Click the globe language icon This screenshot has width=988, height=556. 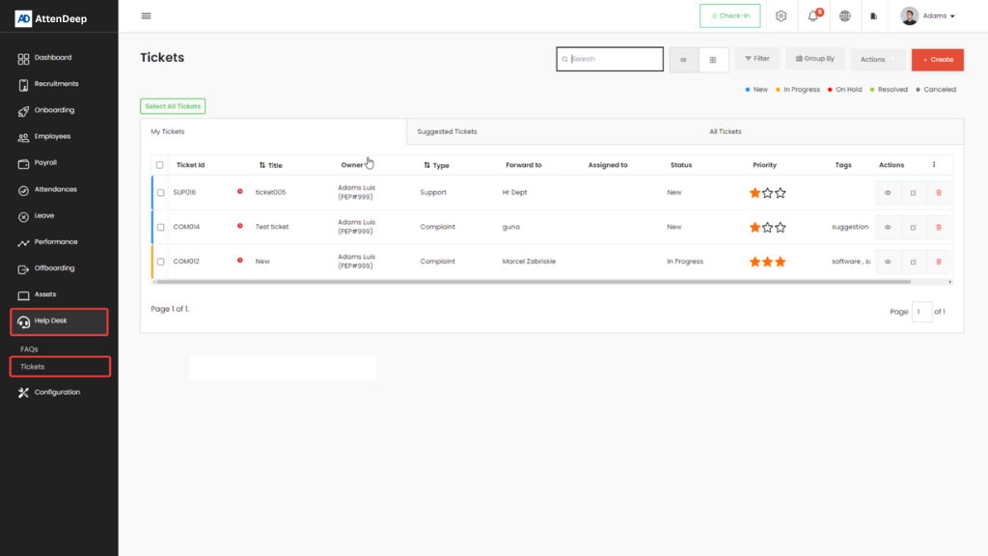coord(845,15)
